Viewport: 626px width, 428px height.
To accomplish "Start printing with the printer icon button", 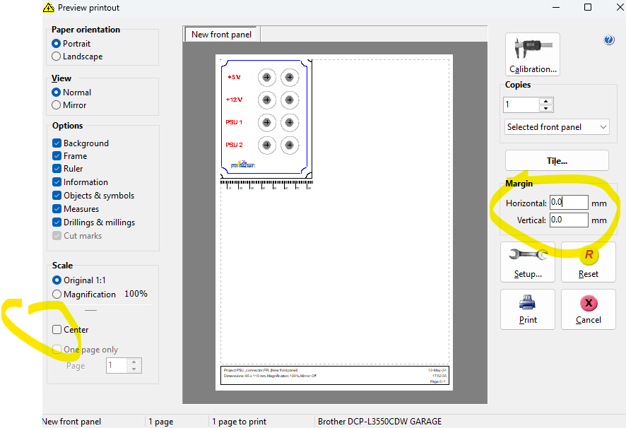I will click(527, 309).
